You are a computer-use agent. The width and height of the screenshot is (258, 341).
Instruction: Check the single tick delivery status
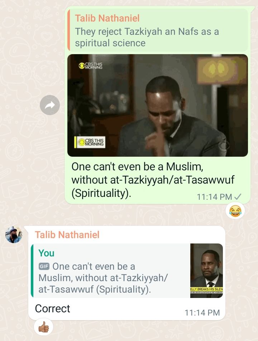click(238, 197)
